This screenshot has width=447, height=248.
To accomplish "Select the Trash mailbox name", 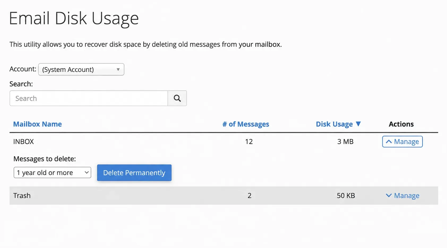I will click(x=22, y=196).
